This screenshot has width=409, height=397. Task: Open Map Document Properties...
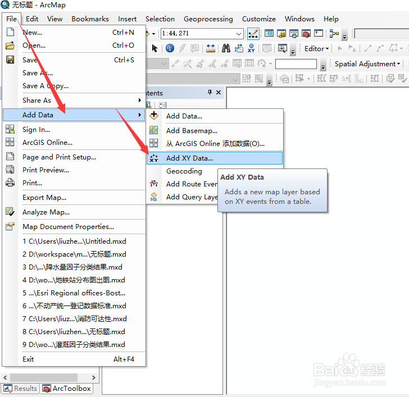pyautogui.click(x=74, y=226)
